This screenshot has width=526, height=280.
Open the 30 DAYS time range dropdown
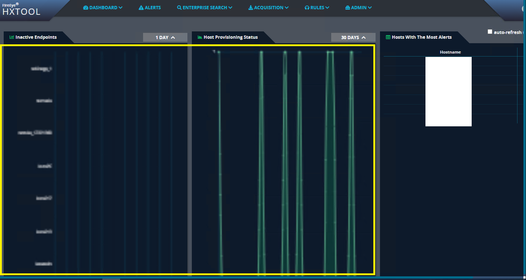tap(353, 37)
